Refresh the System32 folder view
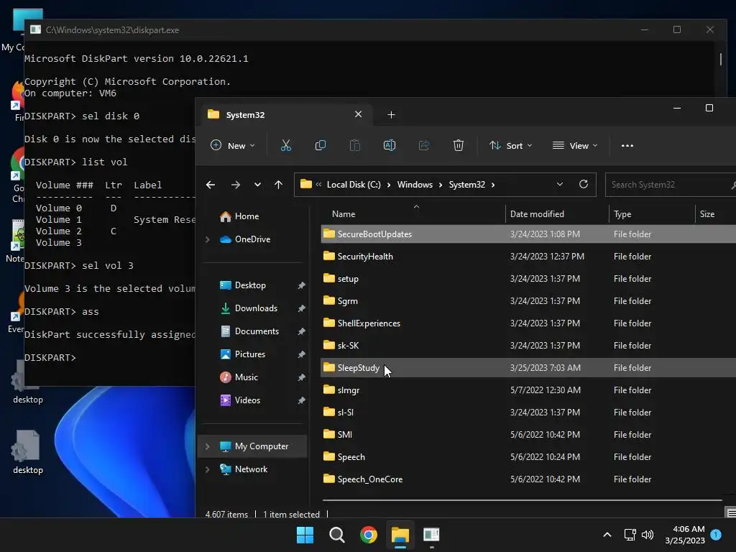 tap(584, 185)
